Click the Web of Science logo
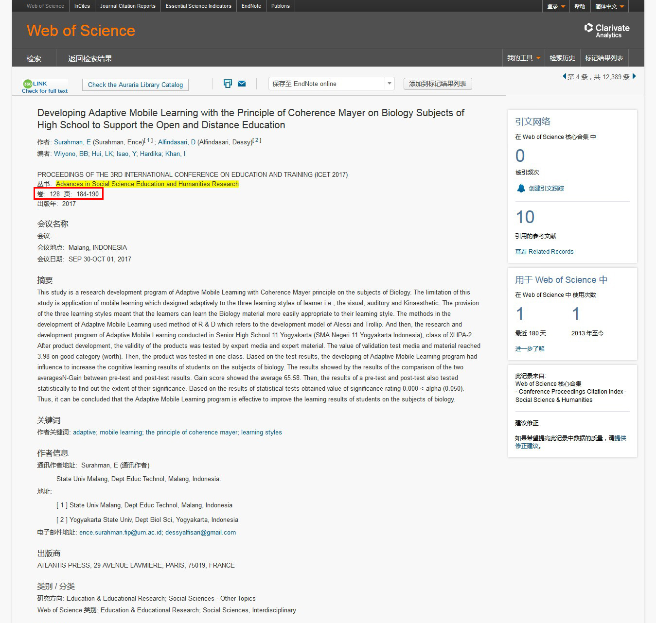This screenshot has width=656, height=623. point(81,31)
